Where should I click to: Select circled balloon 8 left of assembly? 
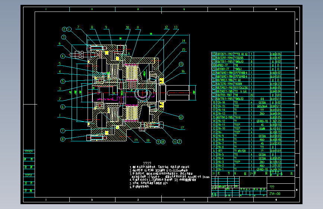[x=63, y=139]
